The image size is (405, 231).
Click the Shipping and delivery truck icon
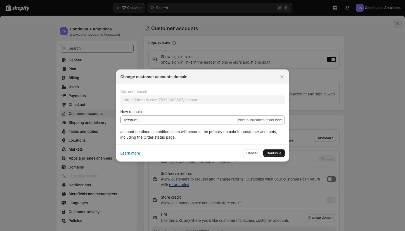click(64, 122)
